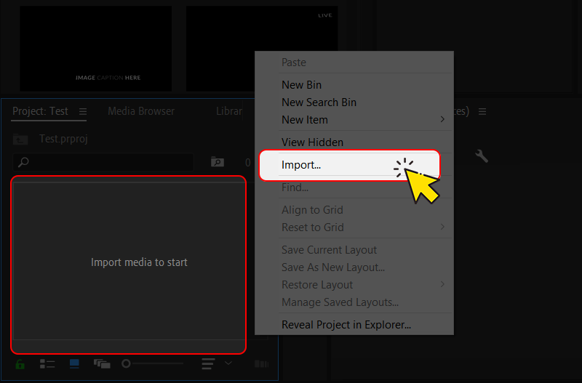
Task: Click Reveal Project in Explorer...
Action: pos(346,324)
